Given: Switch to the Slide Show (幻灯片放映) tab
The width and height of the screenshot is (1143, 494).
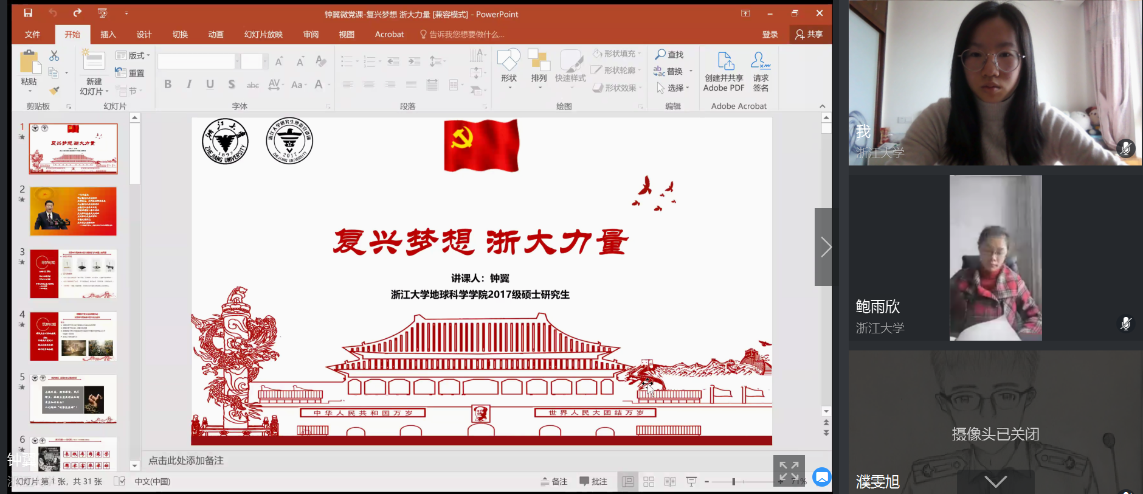Looking at the screenshot, I should 263,35.
